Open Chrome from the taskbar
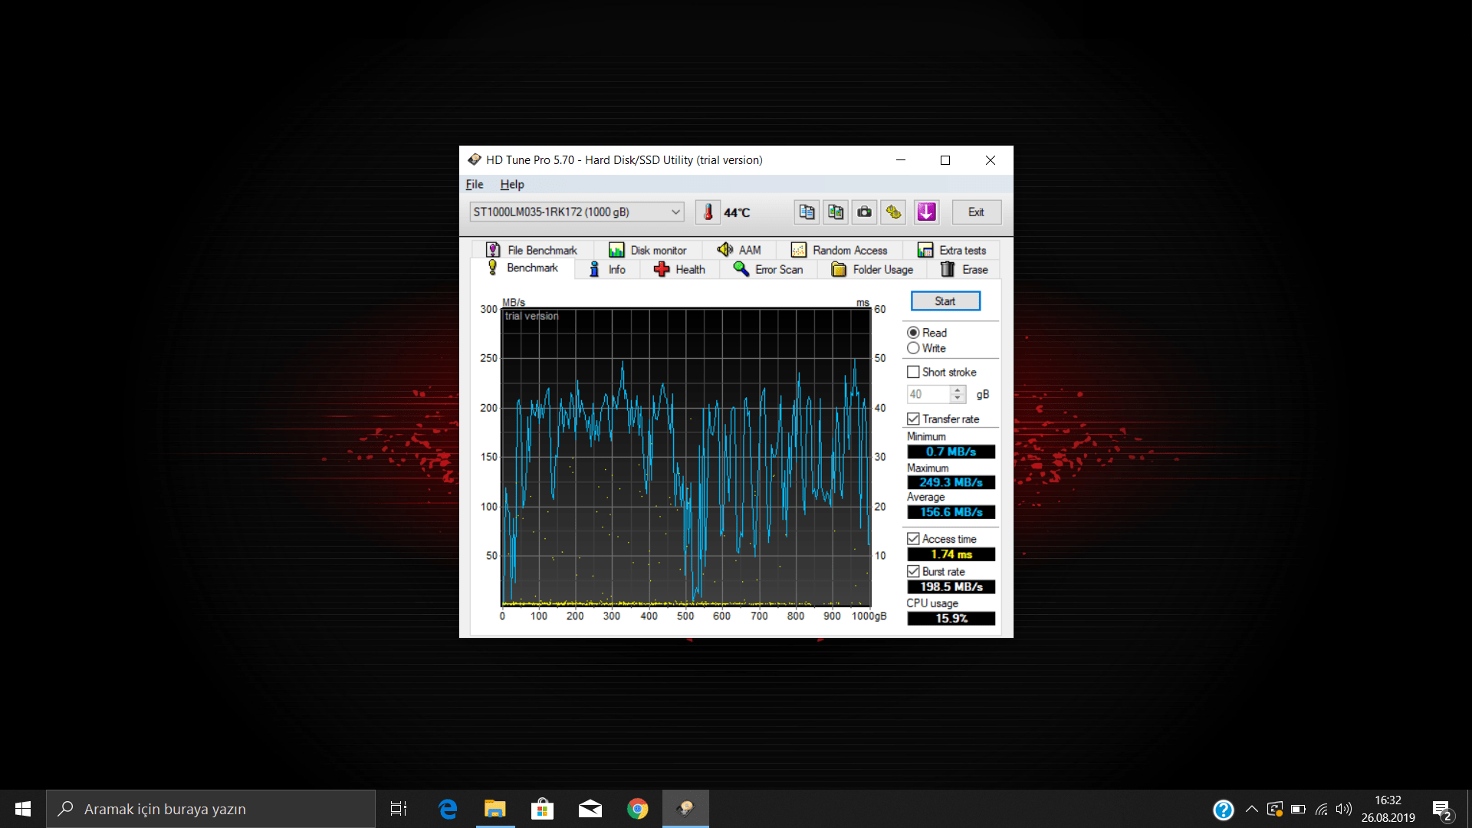The width and height of the screenshot is (1472, 828). point(637,808)
